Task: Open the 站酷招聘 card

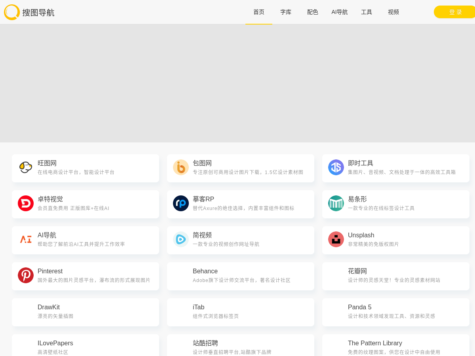Action: 241,345
